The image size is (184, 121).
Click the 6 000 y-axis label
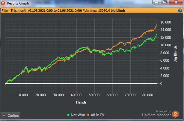point(165,60)
